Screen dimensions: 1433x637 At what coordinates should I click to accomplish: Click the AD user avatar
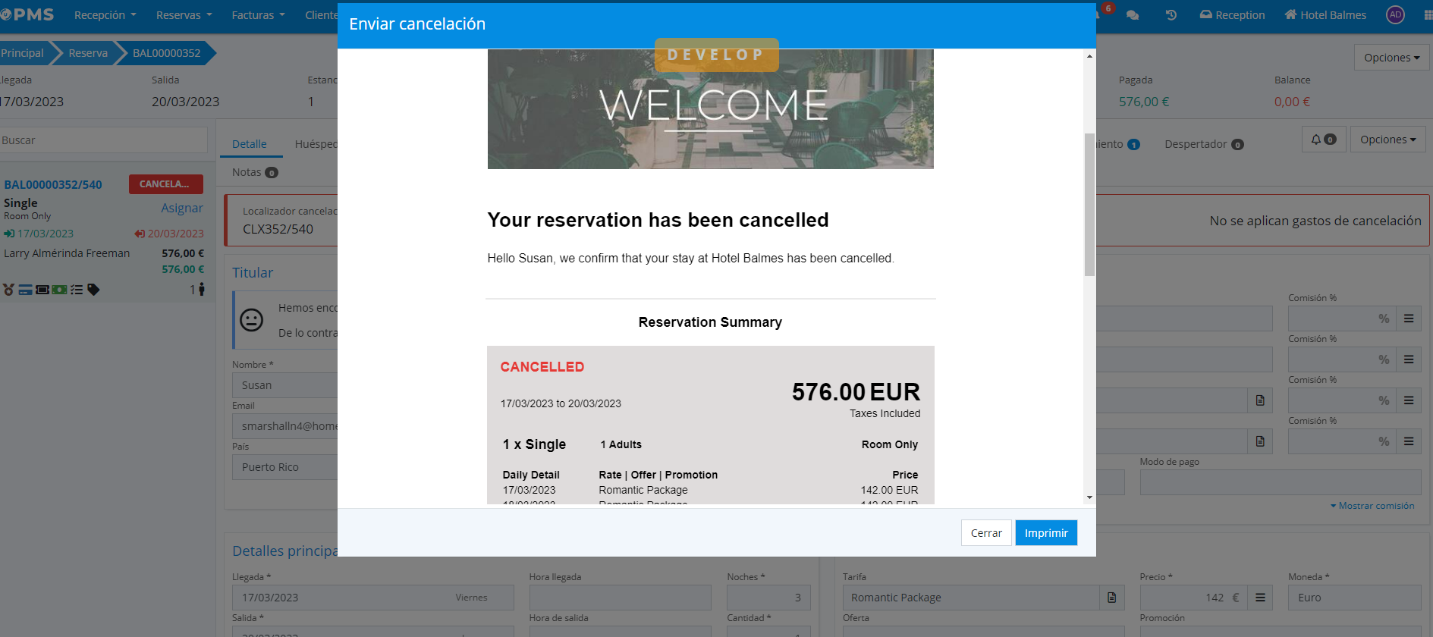(x=1395, y=15)
